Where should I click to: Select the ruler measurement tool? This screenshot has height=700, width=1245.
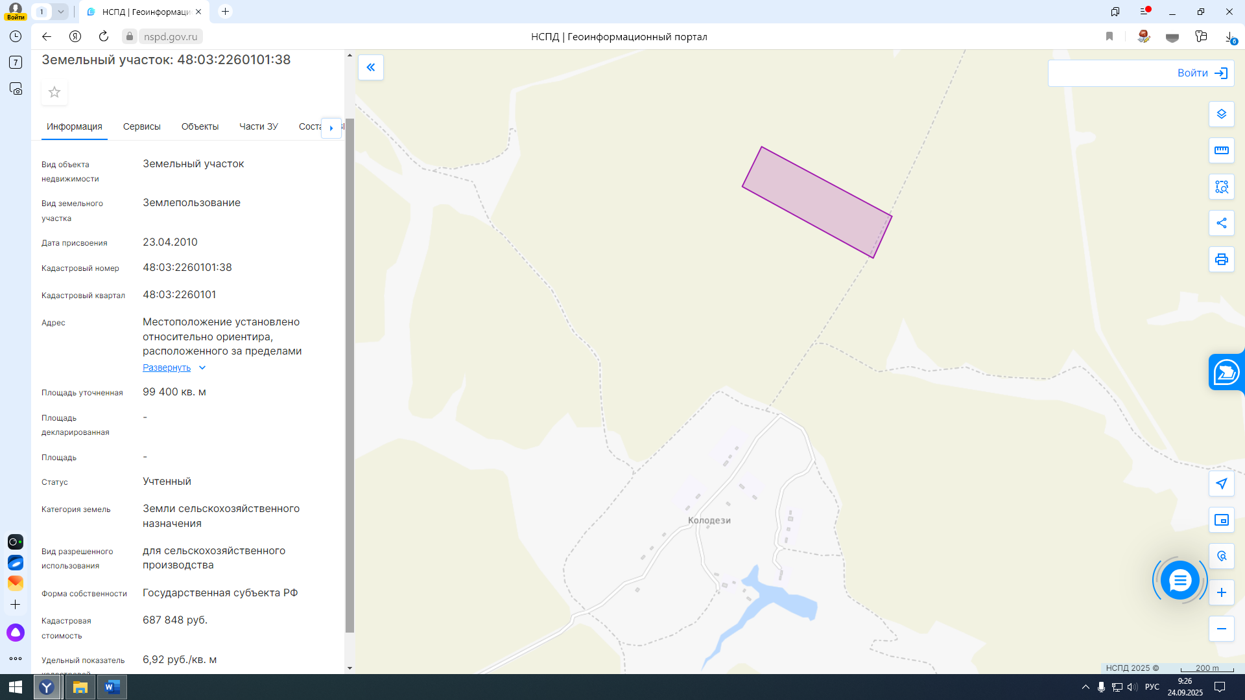click(1221, 150)
